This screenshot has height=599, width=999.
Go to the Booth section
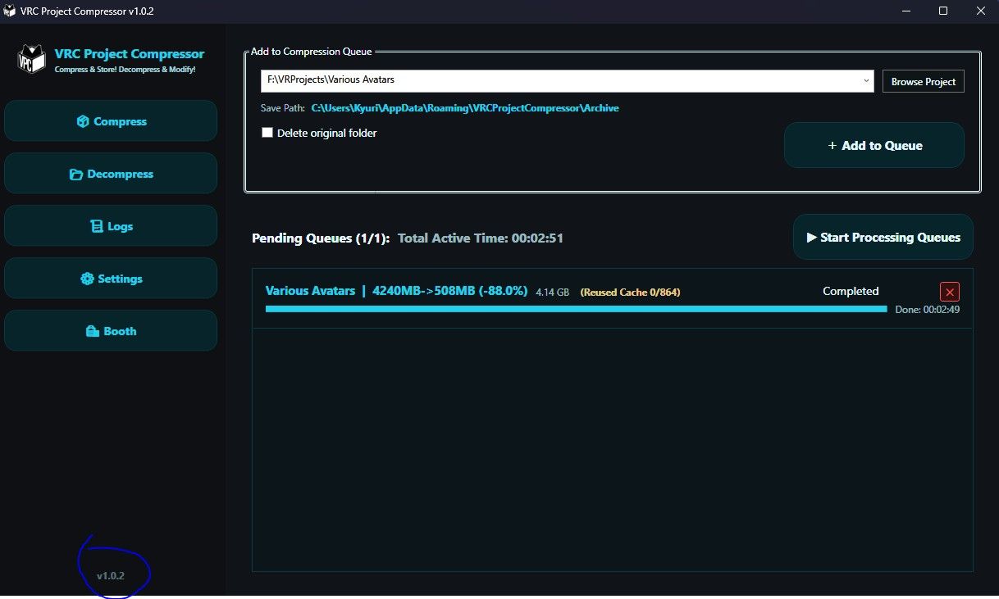click(x=111, y=331)
